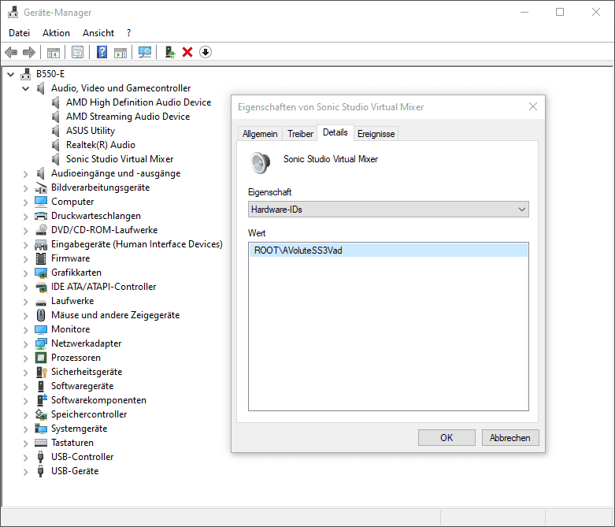The image size is (615, 527).
Task: Switch to the Allgemein tab
Action: (x=260, y=134)
